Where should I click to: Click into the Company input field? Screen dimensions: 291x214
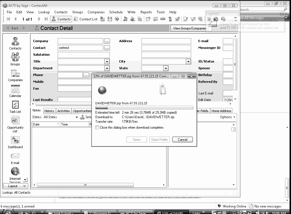point(80,41)
